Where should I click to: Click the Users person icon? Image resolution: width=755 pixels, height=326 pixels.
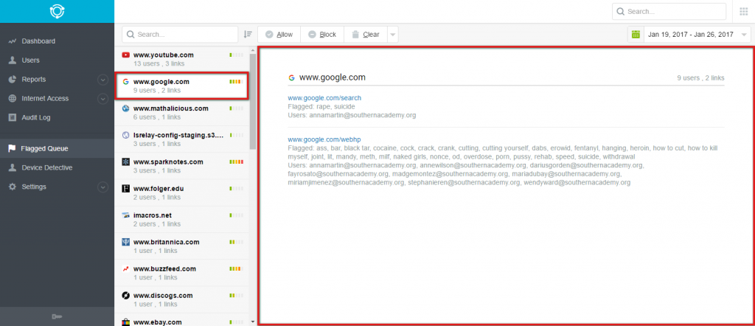13,60
